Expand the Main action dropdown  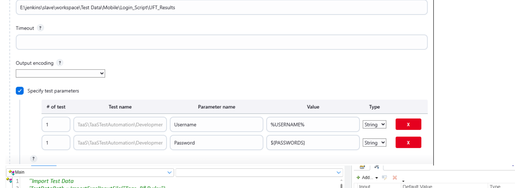coord(169,172)
